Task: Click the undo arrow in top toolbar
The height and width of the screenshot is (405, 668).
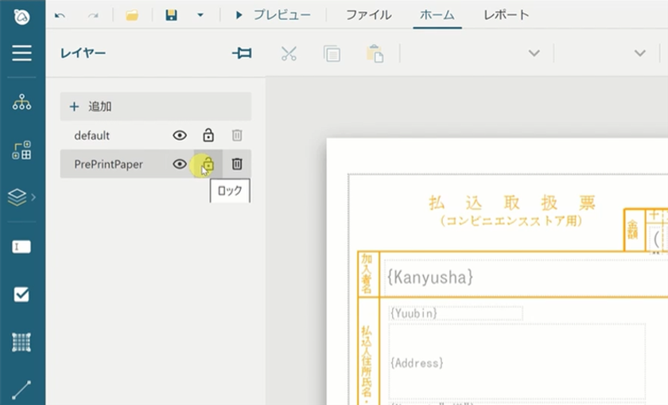Action: point(60,15)
